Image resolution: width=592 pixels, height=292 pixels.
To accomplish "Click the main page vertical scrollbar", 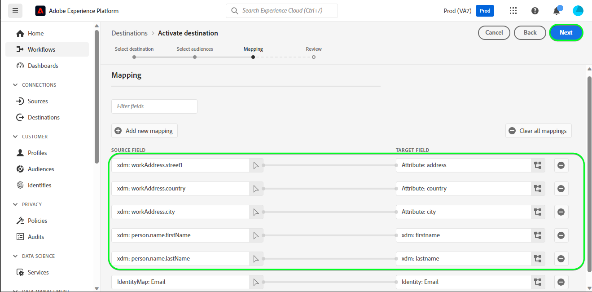I will click(x=589, y=174).
